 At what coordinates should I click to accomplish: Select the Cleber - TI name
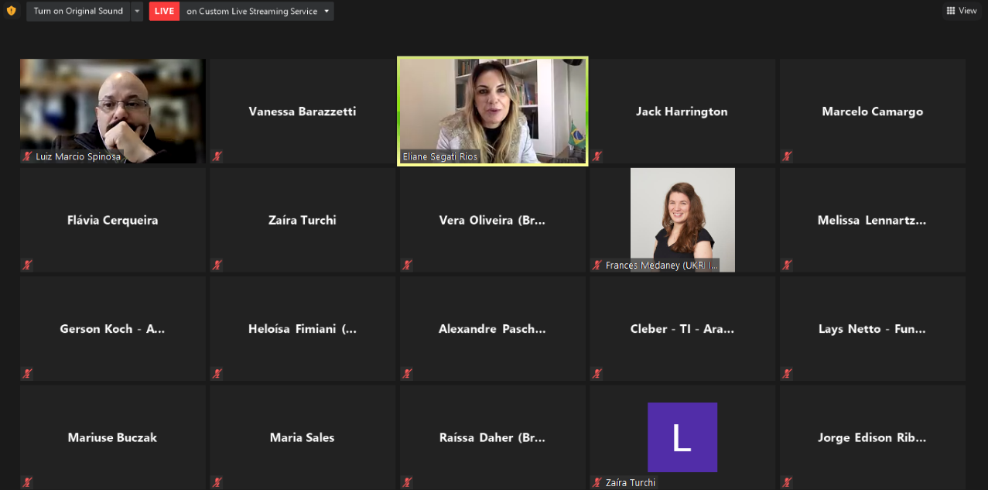tap(682, 329)
